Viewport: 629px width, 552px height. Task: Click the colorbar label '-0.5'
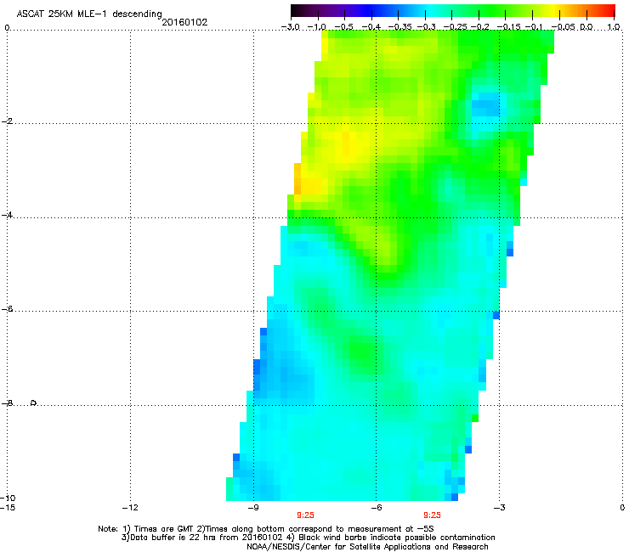pos(343,27)
